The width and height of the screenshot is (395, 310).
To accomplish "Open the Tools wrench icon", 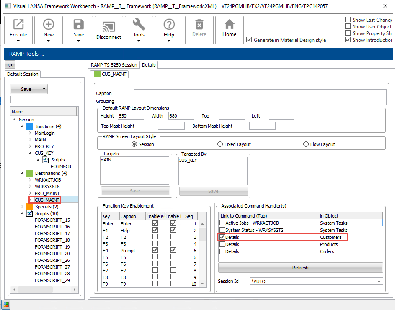I will coord(139,25).
